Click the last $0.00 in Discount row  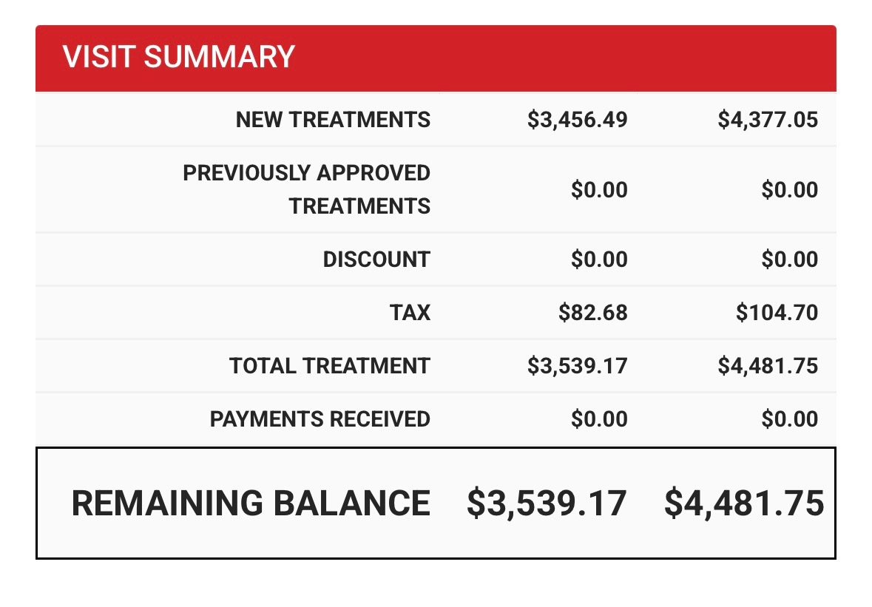790,260
